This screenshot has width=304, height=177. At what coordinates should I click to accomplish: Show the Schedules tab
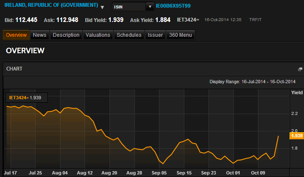(x=129, y=35)
